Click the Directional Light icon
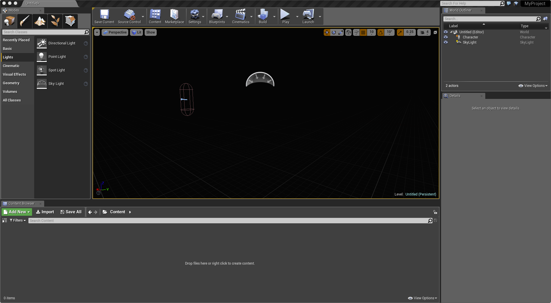The width and height of the screenshot is (551, 303). click(x=42, y=43)
